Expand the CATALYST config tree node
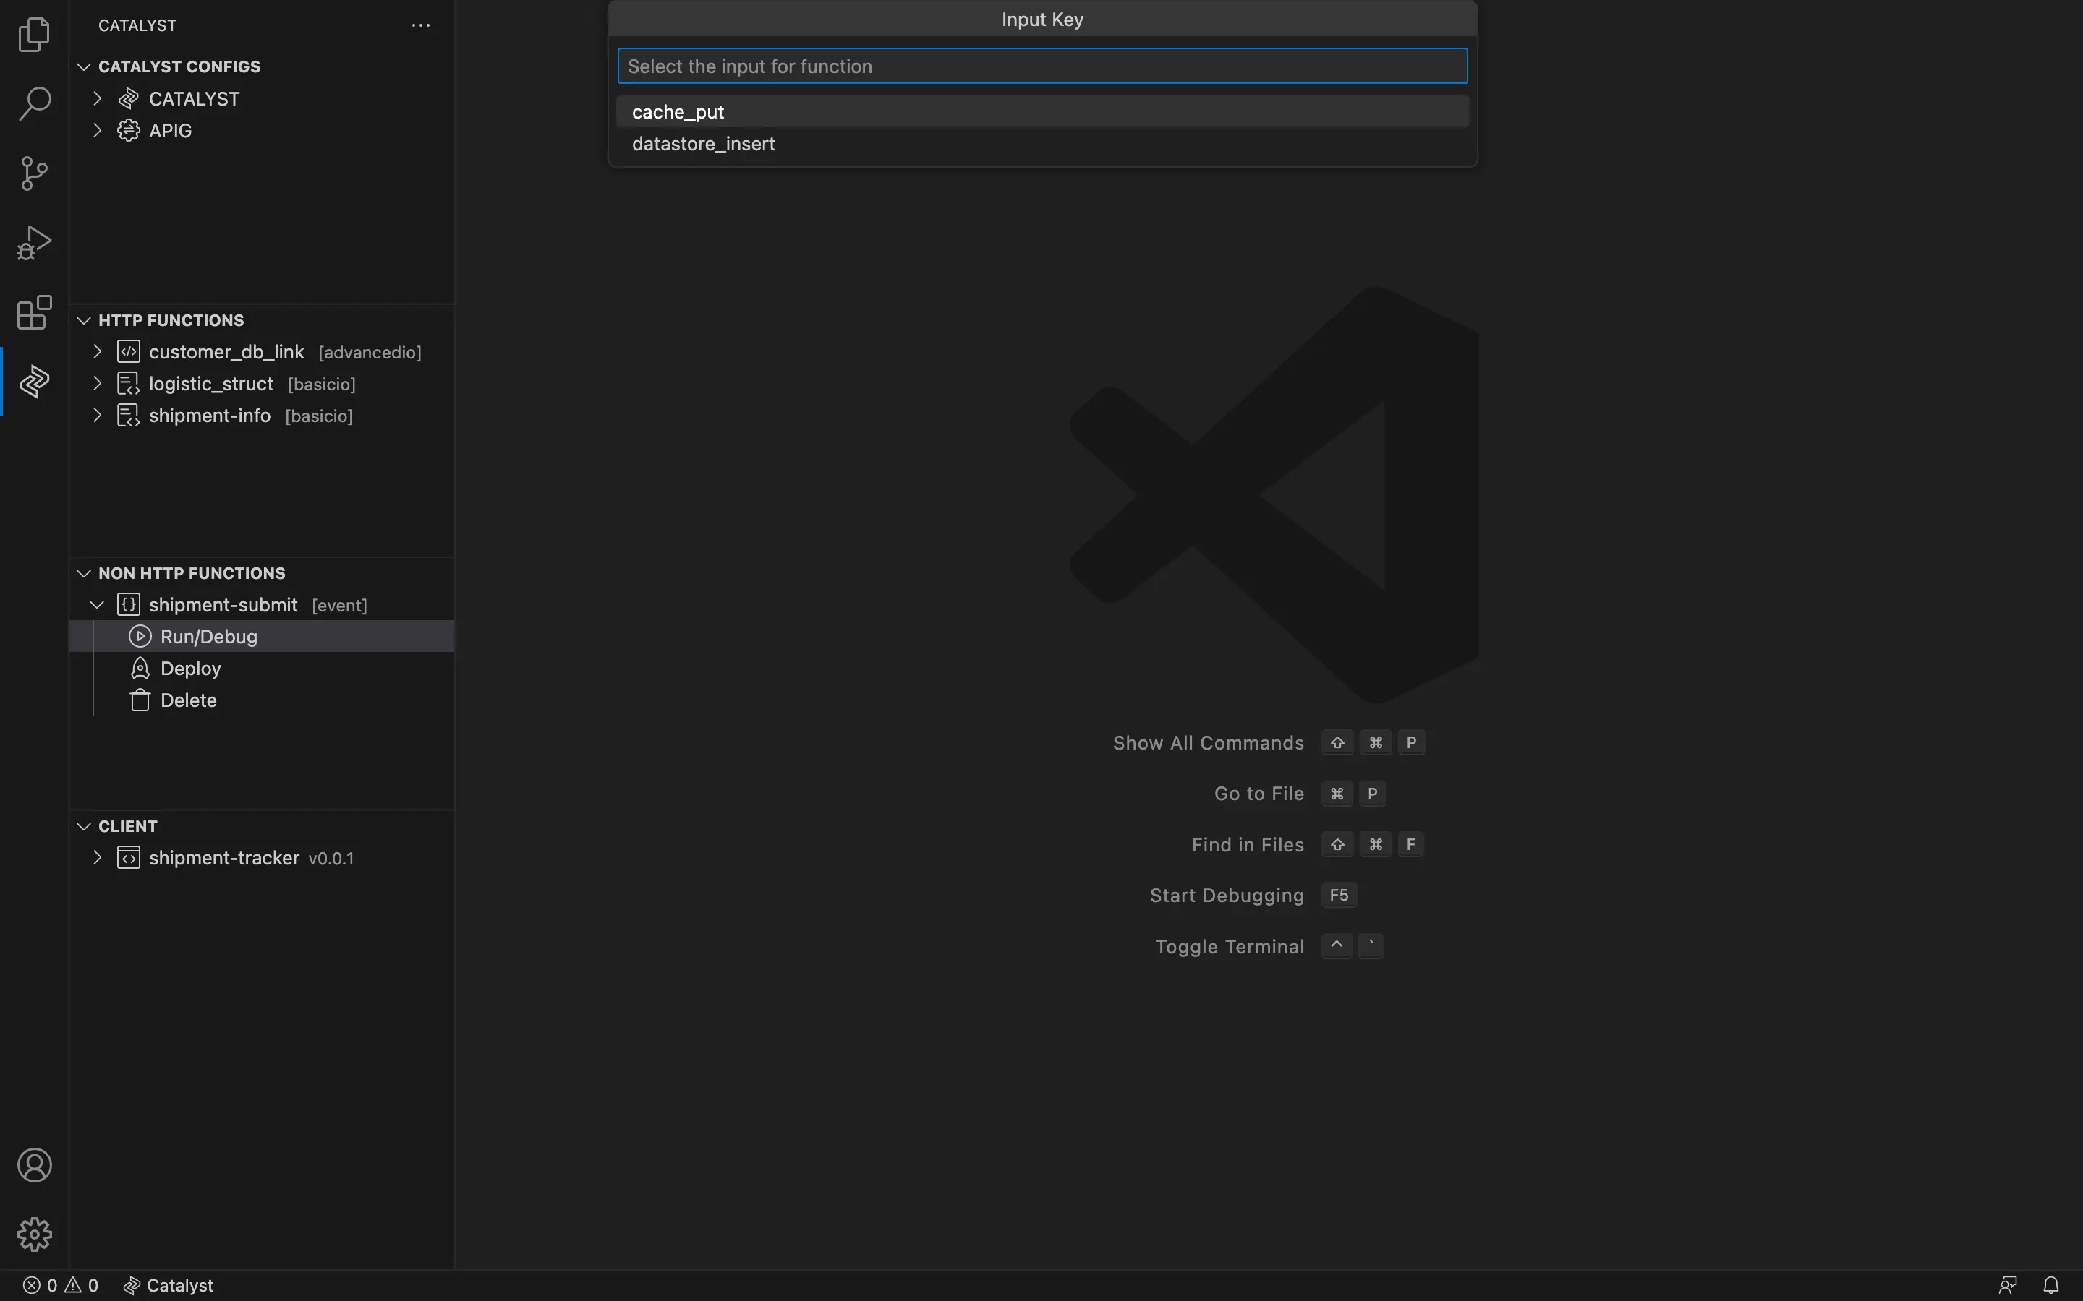The image size is (2083, 1301). click(97, 99)
